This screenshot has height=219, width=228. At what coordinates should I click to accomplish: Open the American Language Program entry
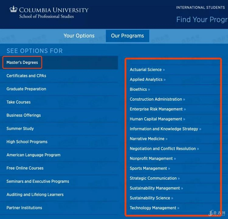click(x=33, y=155)
